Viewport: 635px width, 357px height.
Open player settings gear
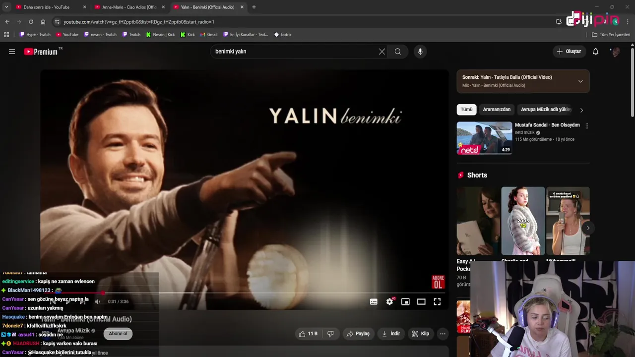click(x=390, y=301)
